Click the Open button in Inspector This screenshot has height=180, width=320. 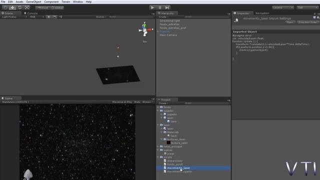[x=290, y=22]
